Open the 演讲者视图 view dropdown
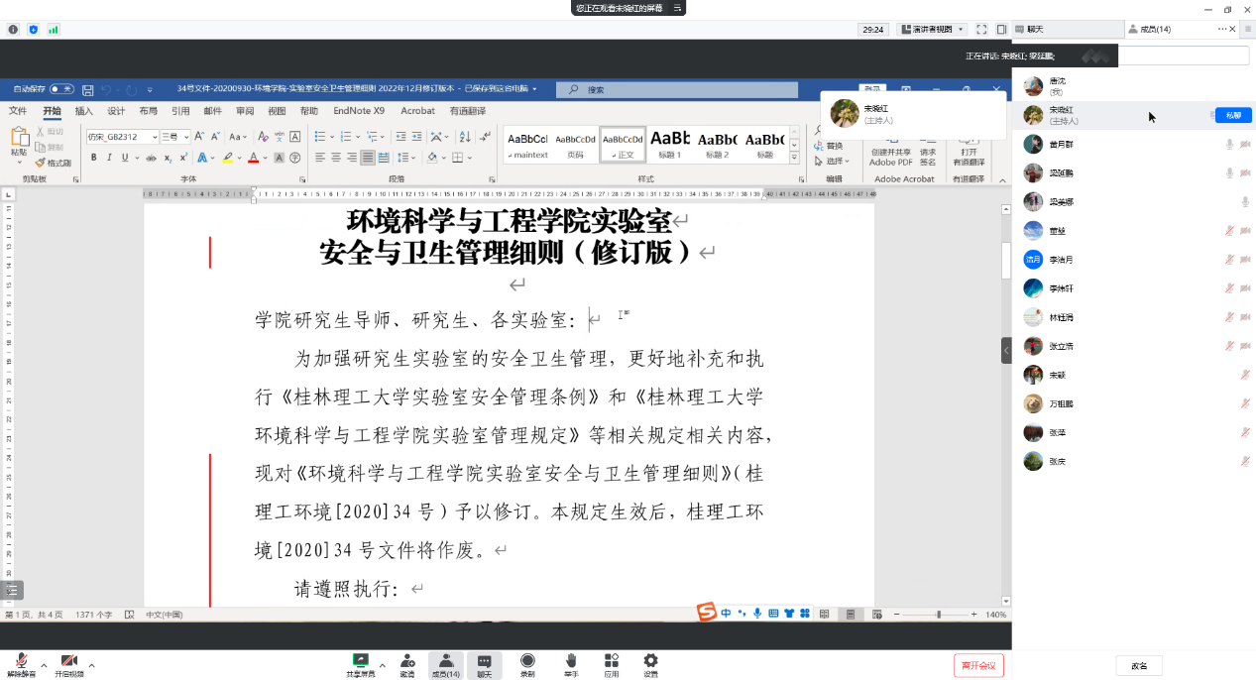The image size is (1256, 680). pyautogui.click(x=931, y=30)
